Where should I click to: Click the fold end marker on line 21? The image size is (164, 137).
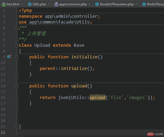point(17,127)
